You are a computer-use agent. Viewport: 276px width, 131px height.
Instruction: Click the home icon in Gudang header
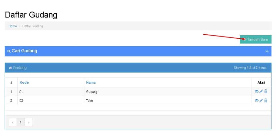10,68
